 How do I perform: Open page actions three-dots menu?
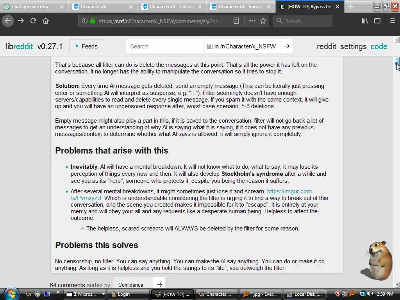tap(252, 21)
